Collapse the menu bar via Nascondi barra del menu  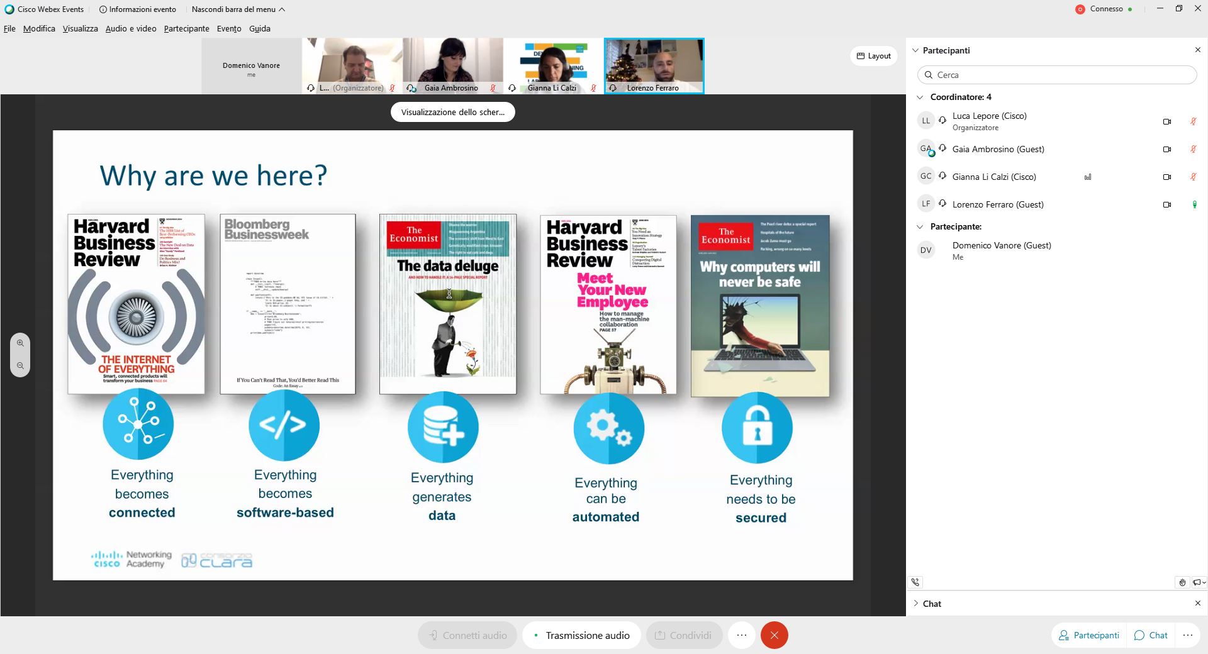tap(238, 9)
